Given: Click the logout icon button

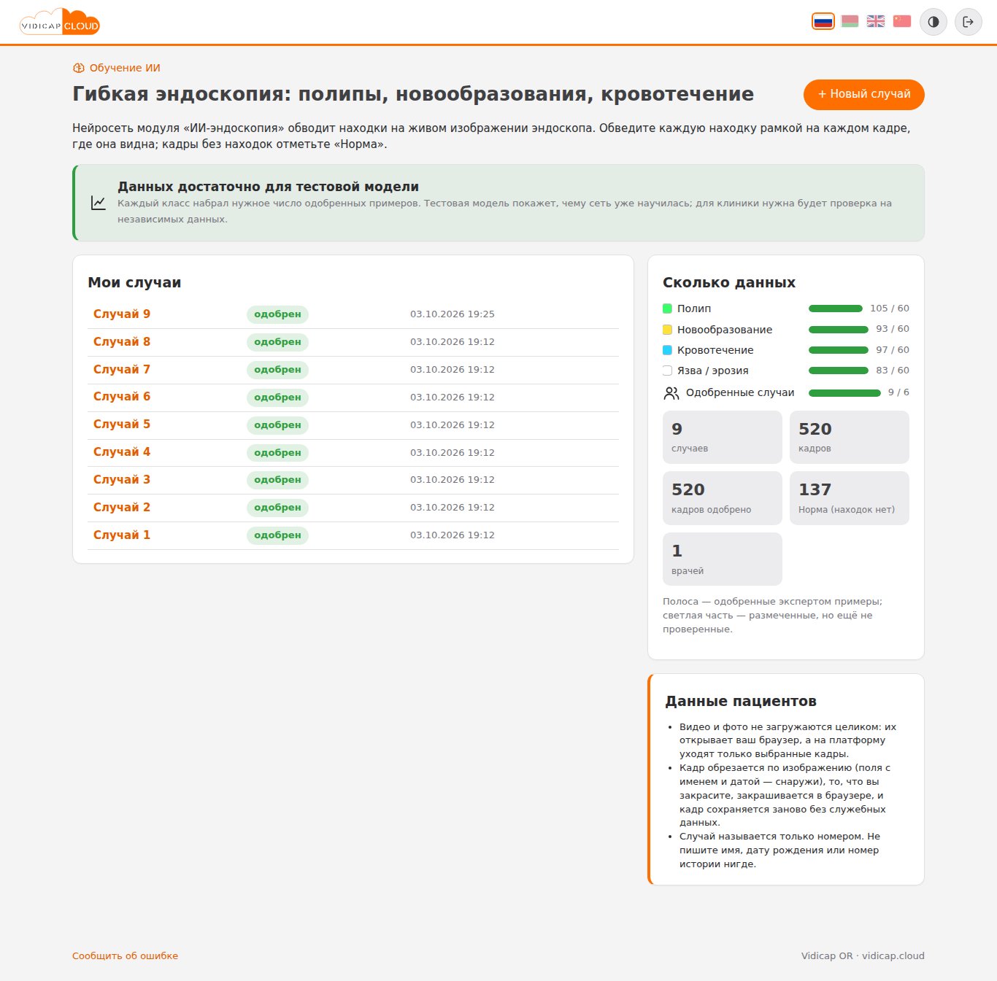Looking at the screenshot, I should click(969, 22).
